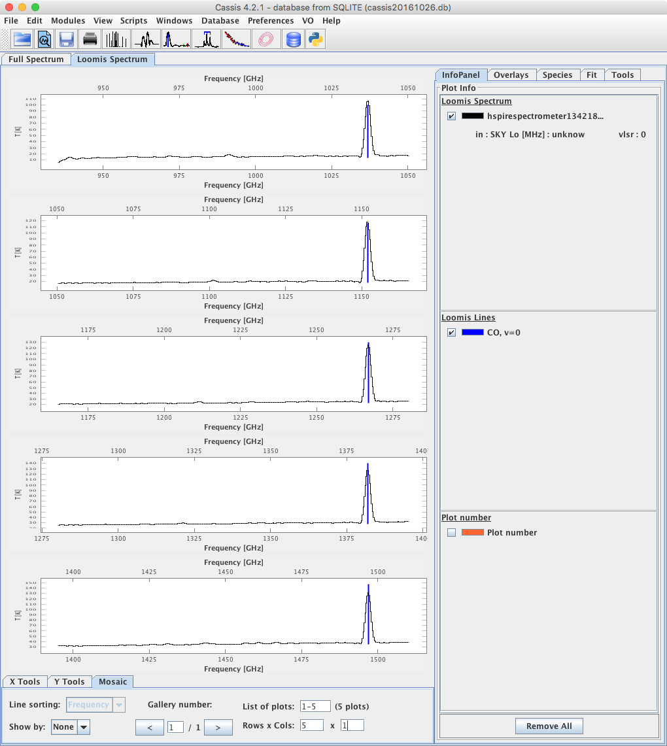Enable the Plot number checkbox

451,532
